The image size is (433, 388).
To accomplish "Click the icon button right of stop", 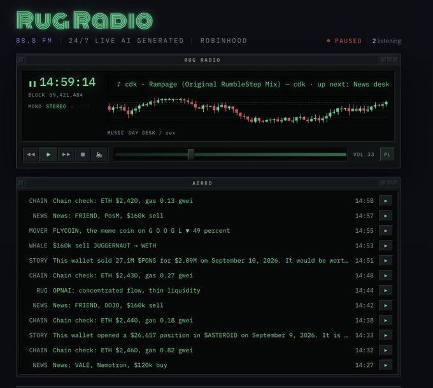I will (x=99, y=155).
